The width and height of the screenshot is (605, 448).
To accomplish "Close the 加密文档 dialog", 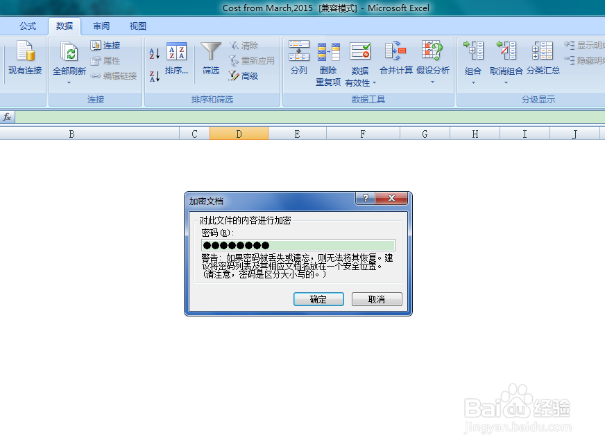I will click(391, 198).
